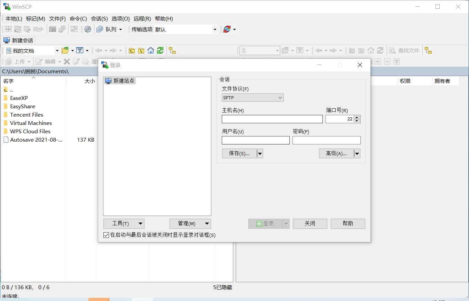This screenshot has height=301, width=469.
Task: Select New Site (新建站点) in the site list
Action: [x=120, y=81]
